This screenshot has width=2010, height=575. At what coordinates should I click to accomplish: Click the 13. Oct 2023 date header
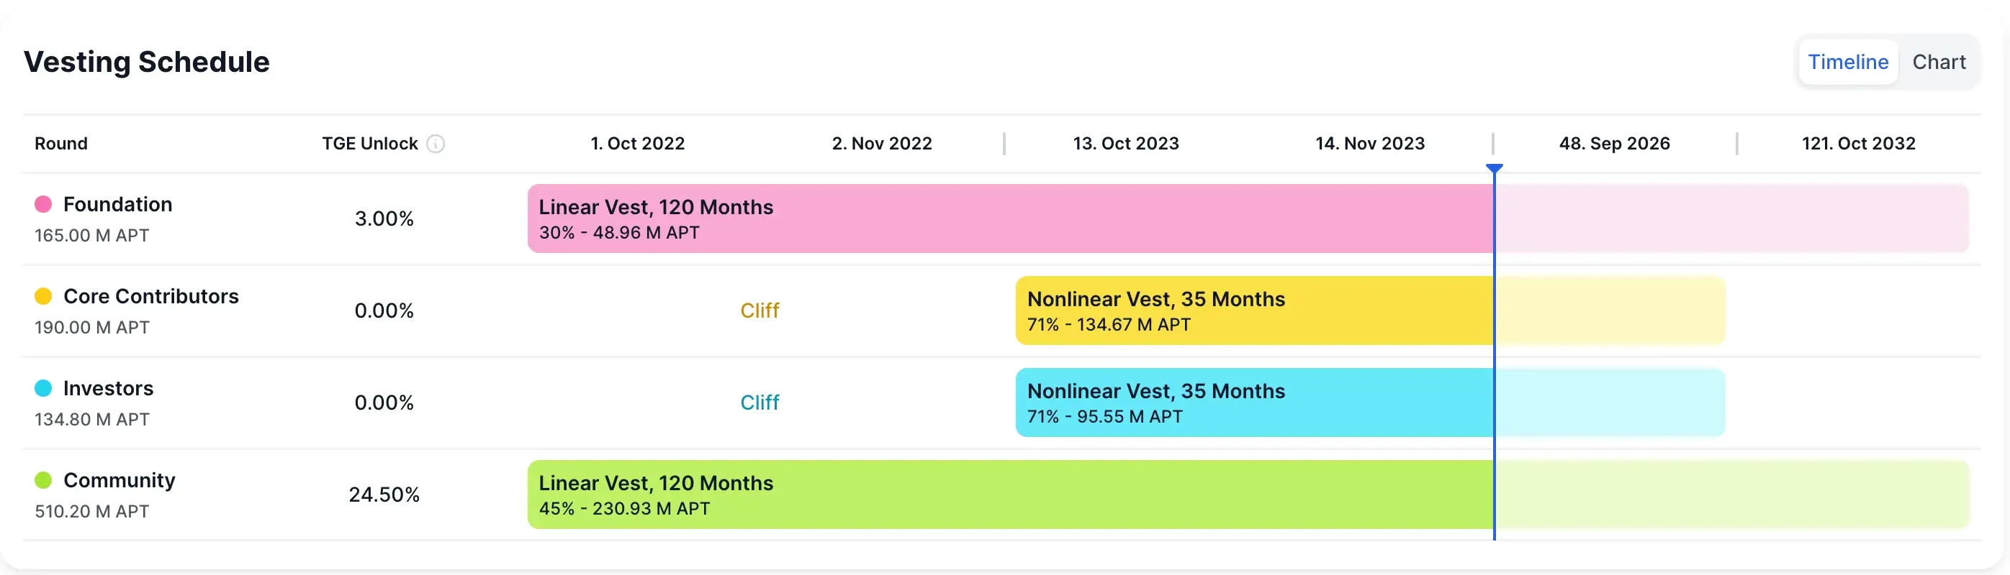1125,144
